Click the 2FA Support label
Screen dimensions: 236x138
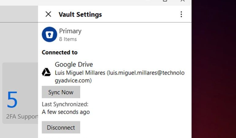(22, 117)
